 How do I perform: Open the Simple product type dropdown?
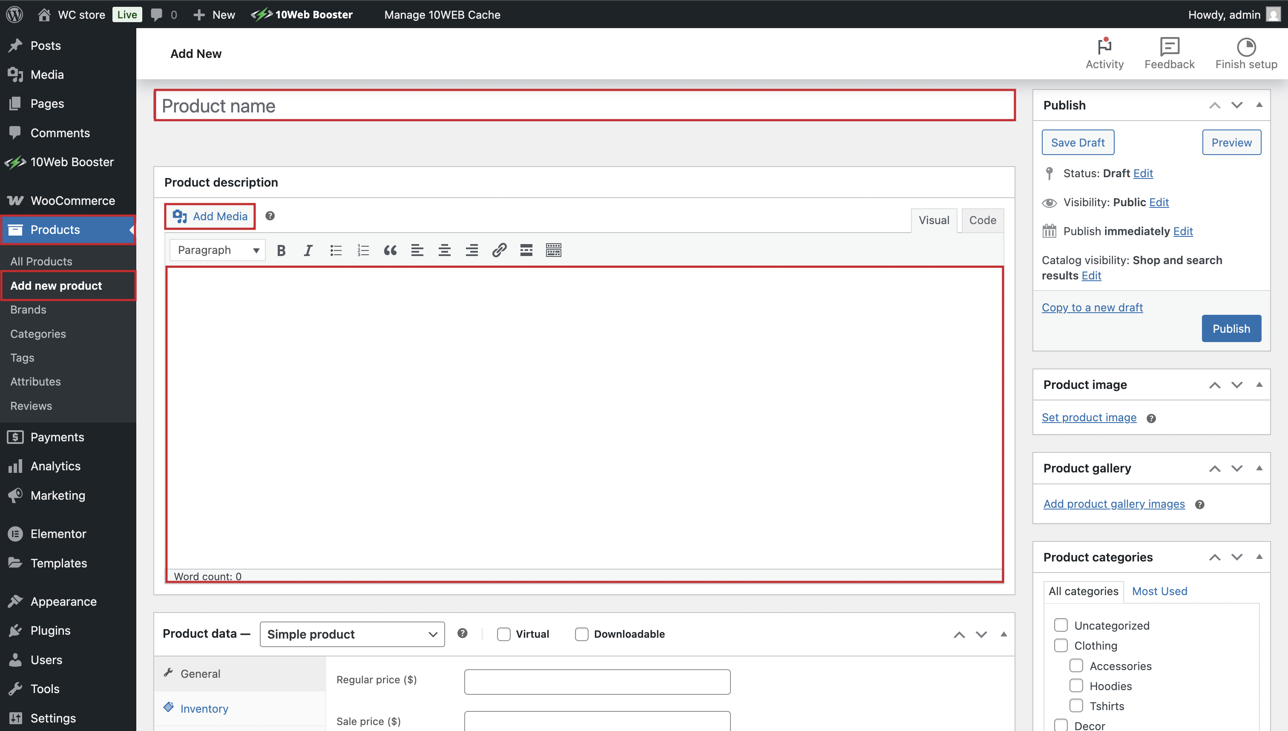pyautogui.click(x=352, y=634)
